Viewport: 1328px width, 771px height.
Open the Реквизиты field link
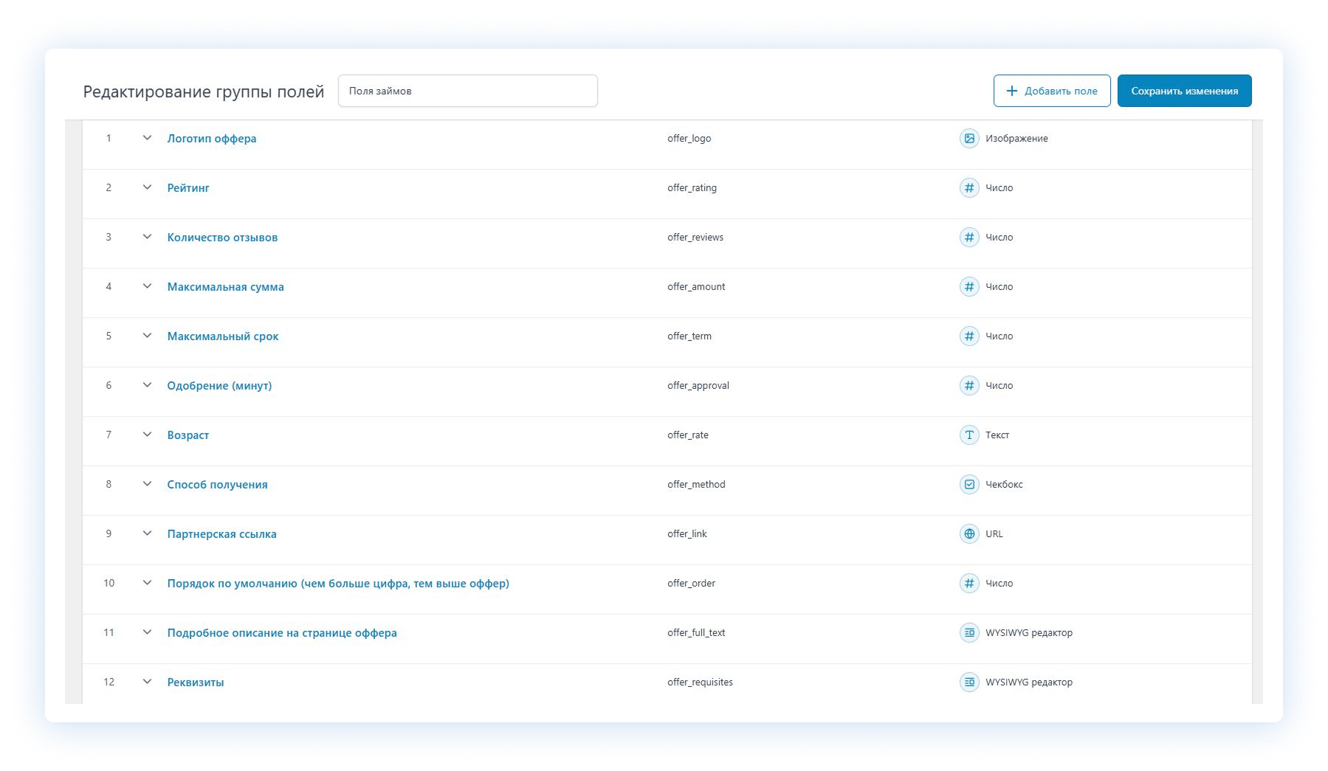tap(196, 682)
